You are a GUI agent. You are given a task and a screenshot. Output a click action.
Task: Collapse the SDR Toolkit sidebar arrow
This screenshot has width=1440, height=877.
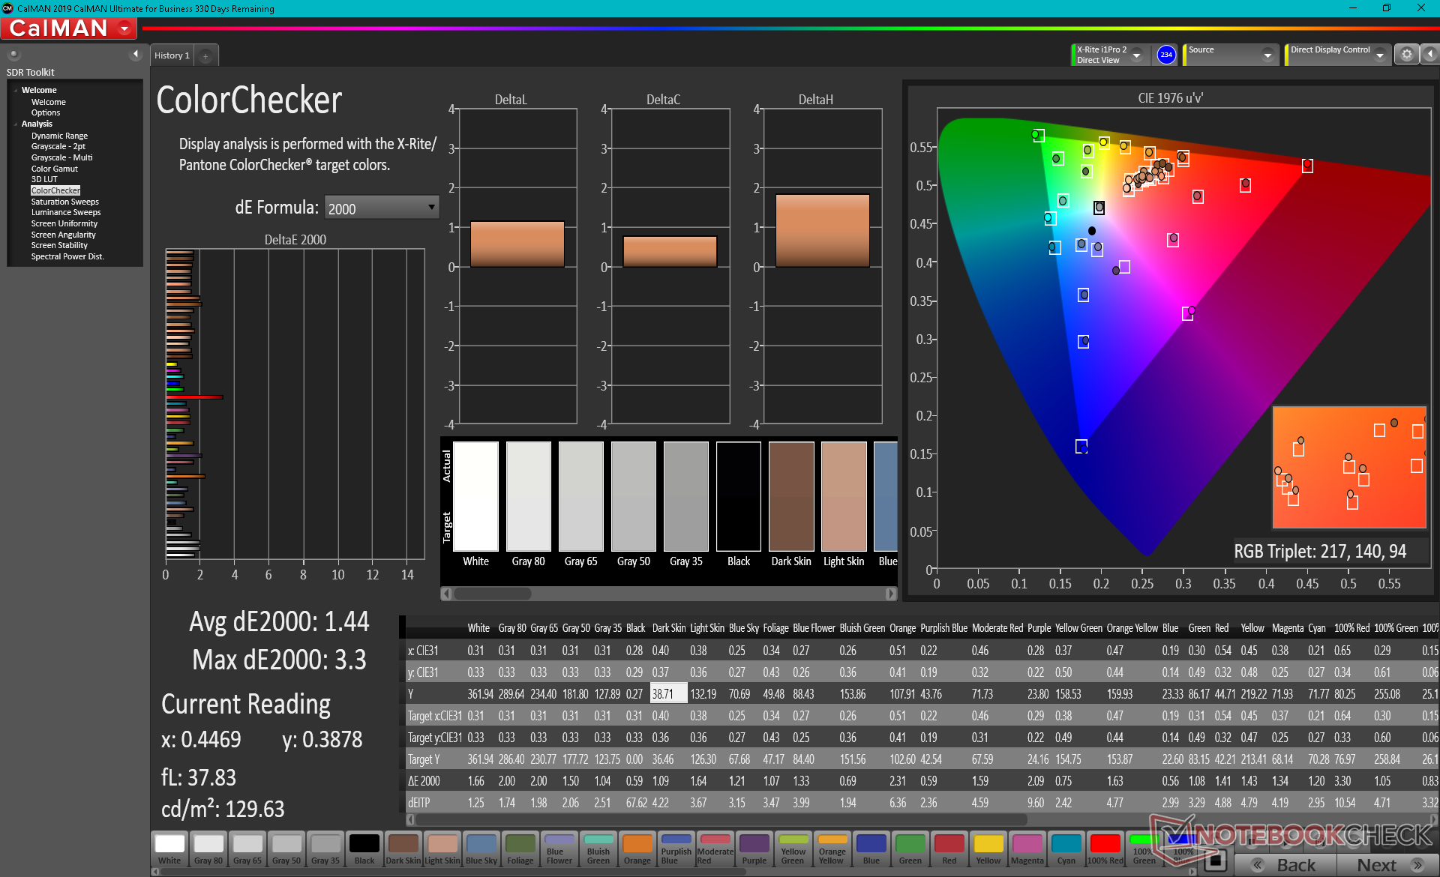[x=135, y=54]
